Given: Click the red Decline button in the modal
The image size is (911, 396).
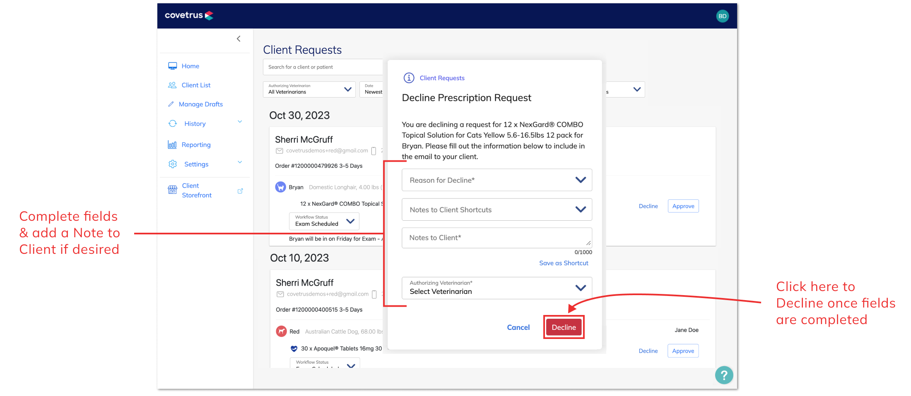Looking at the screenshot, I should (564, 327).
